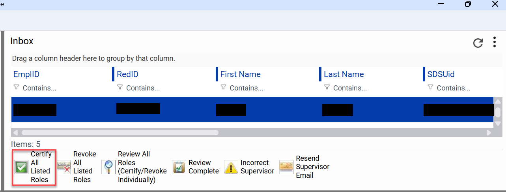The image size is (506, 192).
Task: Open the First Name filter operator funnel
Action: 223,88
